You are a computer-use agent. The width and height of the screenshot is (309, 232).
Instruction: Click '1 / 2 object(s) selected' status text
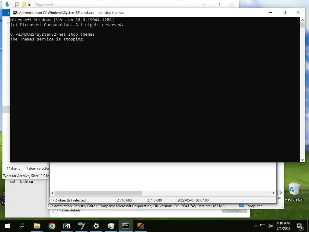[x=68, y=200]
